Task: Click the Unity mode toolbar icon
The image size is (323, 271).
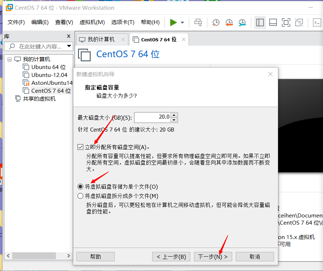Action: (x=299, y=22)
